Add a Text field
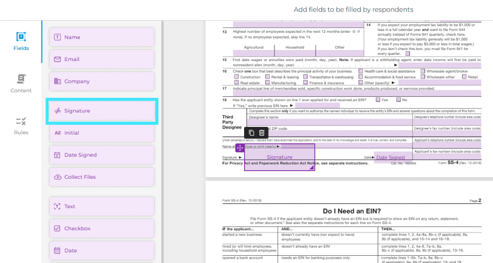Viewport: 493px width, 263px height. [x=102, y=207]
